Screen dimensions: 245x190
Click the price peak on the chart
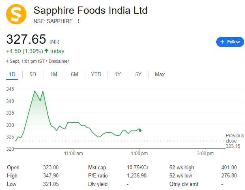[35, 91]
